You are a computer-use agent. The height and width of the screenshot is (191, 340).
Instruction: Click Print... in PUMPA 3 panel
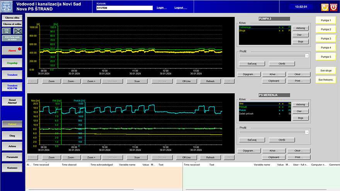pos(299,81)
